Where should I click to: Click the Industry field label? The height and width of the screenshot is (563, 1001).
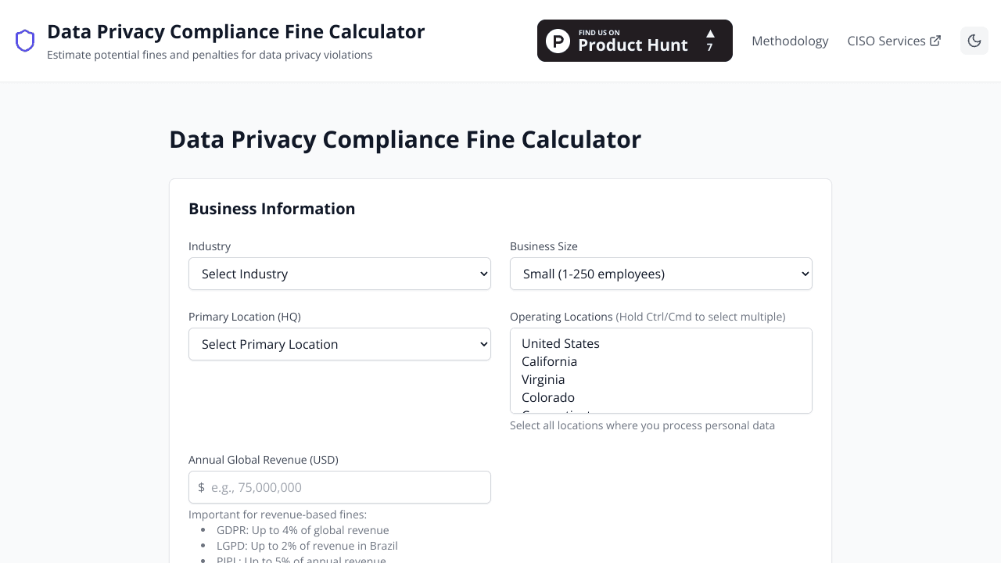(210, 246)
